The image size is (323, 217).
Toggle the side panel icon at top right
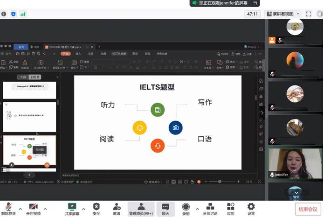coord(320,14)
